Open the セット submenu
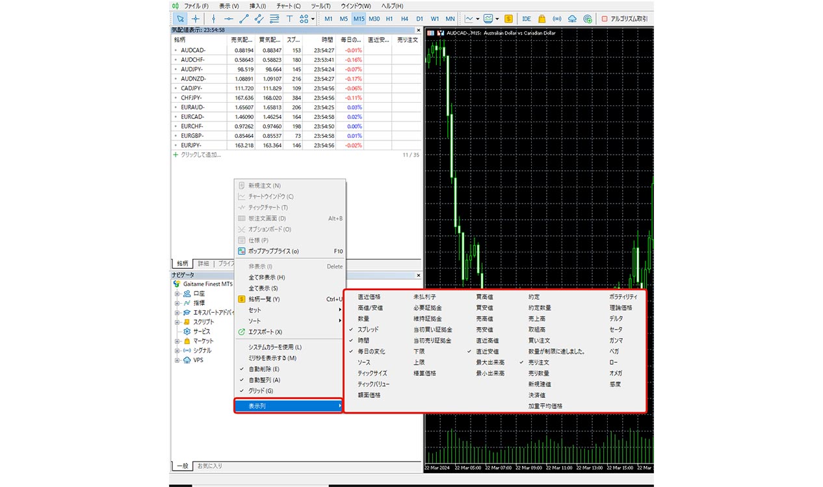This screenshot has width=823, height=487. point(290,310)
